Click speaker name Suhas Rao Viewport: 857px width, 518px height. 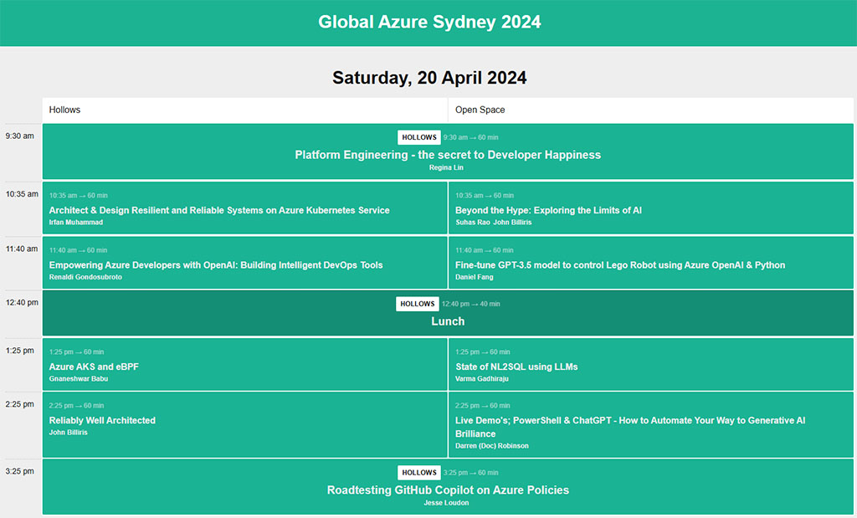[473, 223]
